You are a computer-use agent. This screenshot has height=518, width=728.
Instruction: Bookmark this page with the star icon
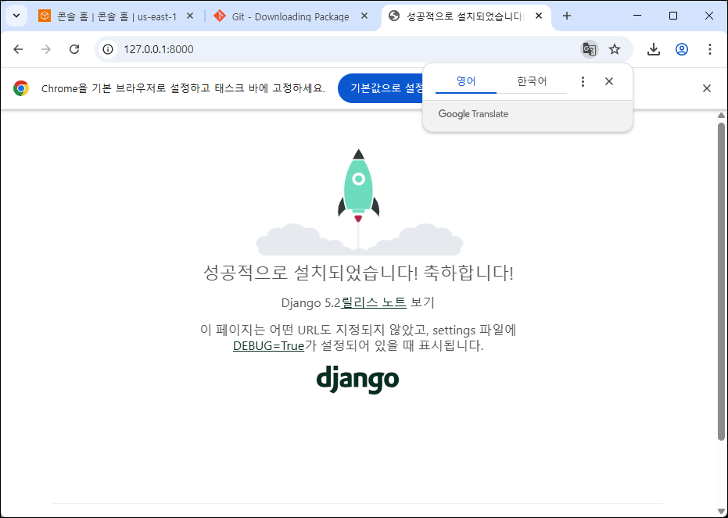pyautogui.click(x=615, y=49)
